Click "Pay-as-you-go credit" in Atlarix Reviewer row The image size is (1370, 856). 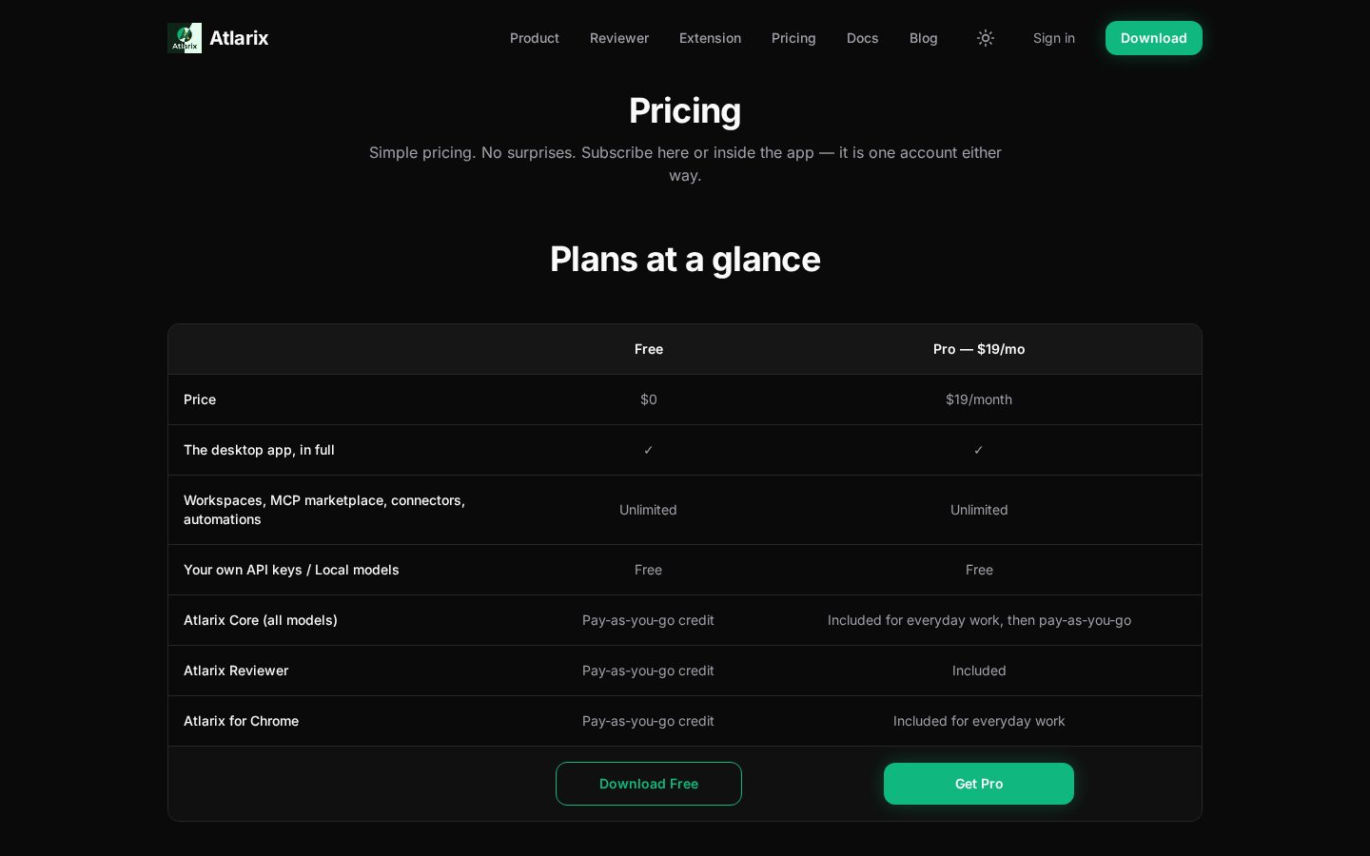coord(648,671)
